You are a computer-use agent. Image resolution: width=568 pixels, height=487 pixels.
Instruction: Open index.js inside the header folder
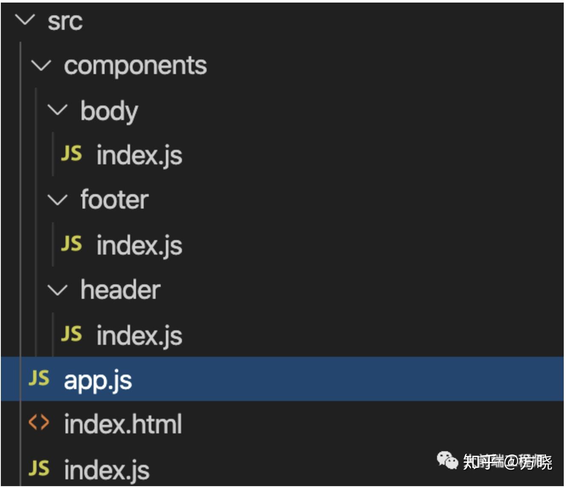click(139, 335)
